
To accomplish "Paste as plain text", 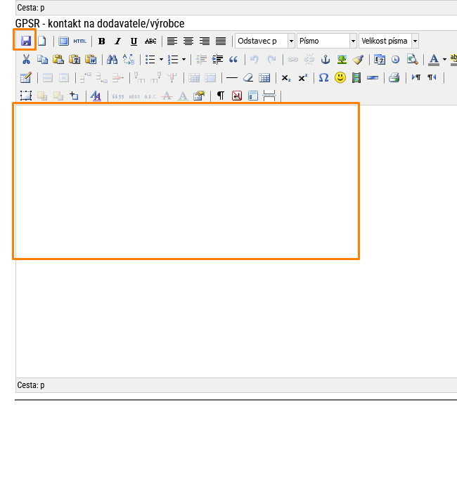I will [75, 59].
